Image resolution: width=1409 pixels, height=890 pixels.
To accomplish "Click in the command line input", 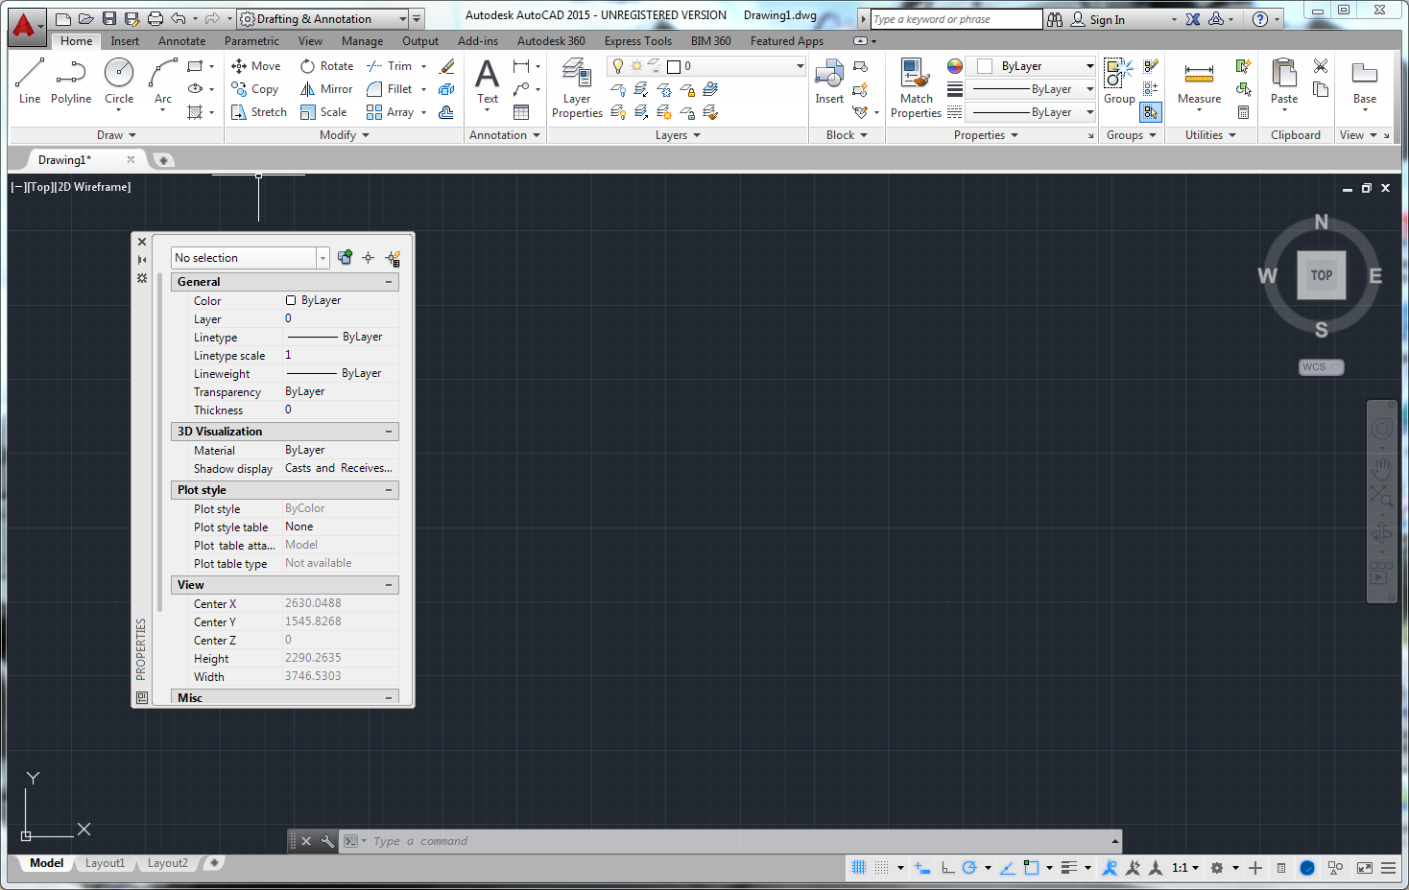I will point(739,841).
